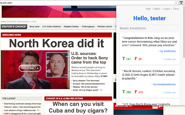Click the top red banner advertisement

(59, 12)
